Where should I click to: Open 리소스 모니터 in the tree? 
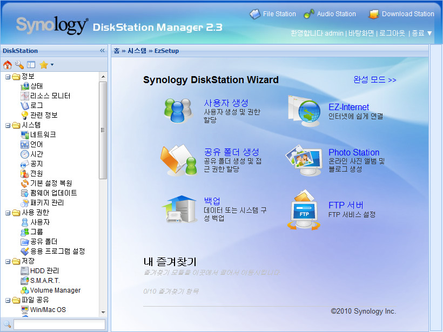tap(50, 96)
